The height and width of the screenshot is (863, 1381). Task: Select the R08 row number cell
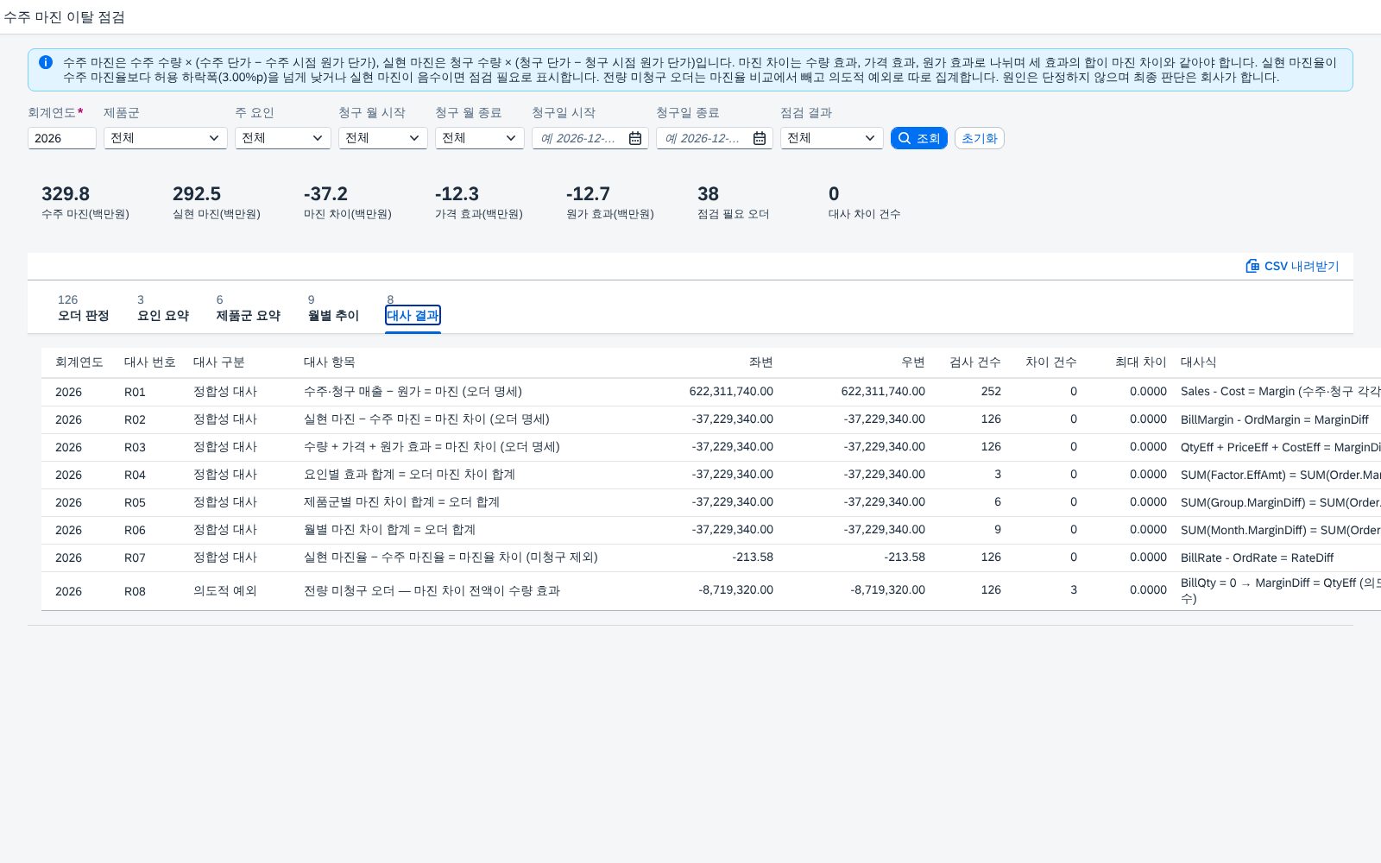pos(135,591)
